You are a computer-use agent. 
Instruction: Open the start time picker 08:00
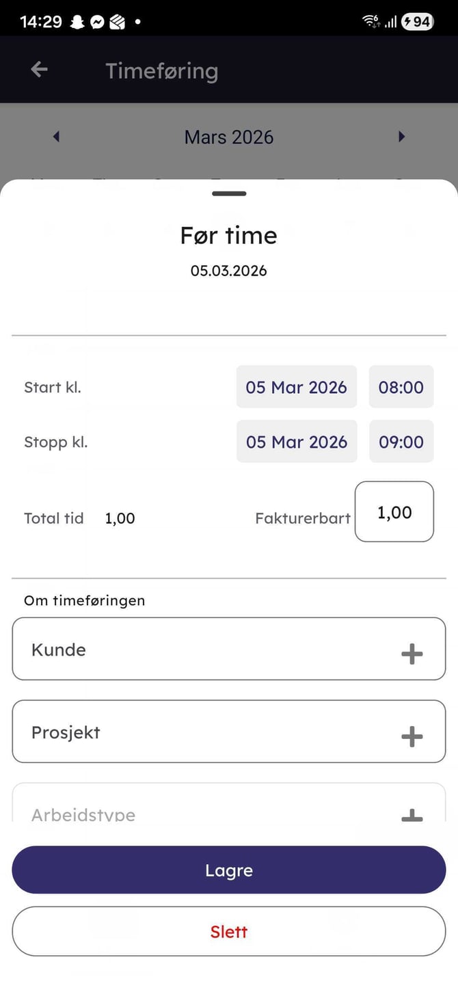coord(401,387)
